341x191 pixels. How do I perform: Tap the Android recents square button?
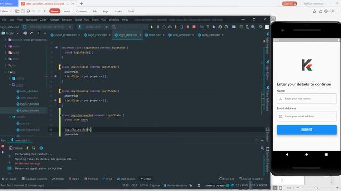326,154
